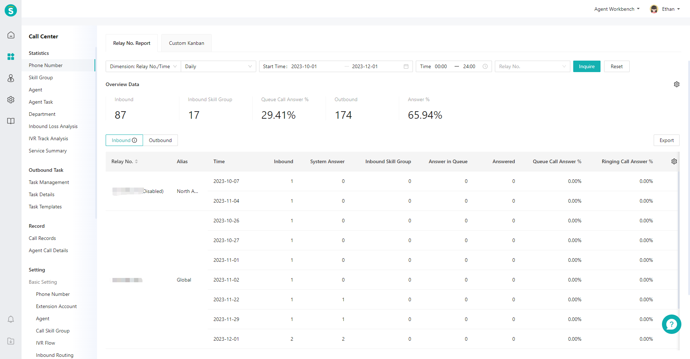Open Phone Number under Statistics
This screenshot has width=690, height=359.
point(58,65)
